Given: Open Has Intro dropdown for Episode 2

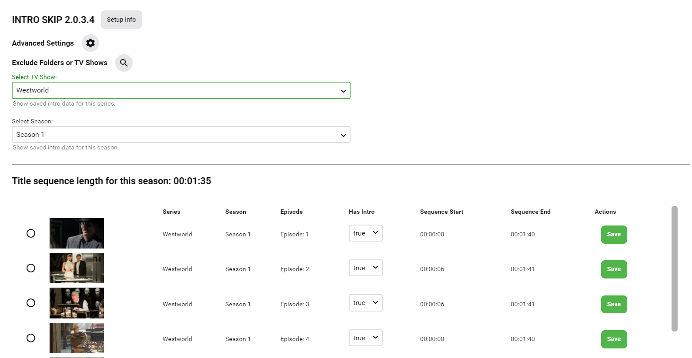Looking at the screenshot, I should point(365,268).
